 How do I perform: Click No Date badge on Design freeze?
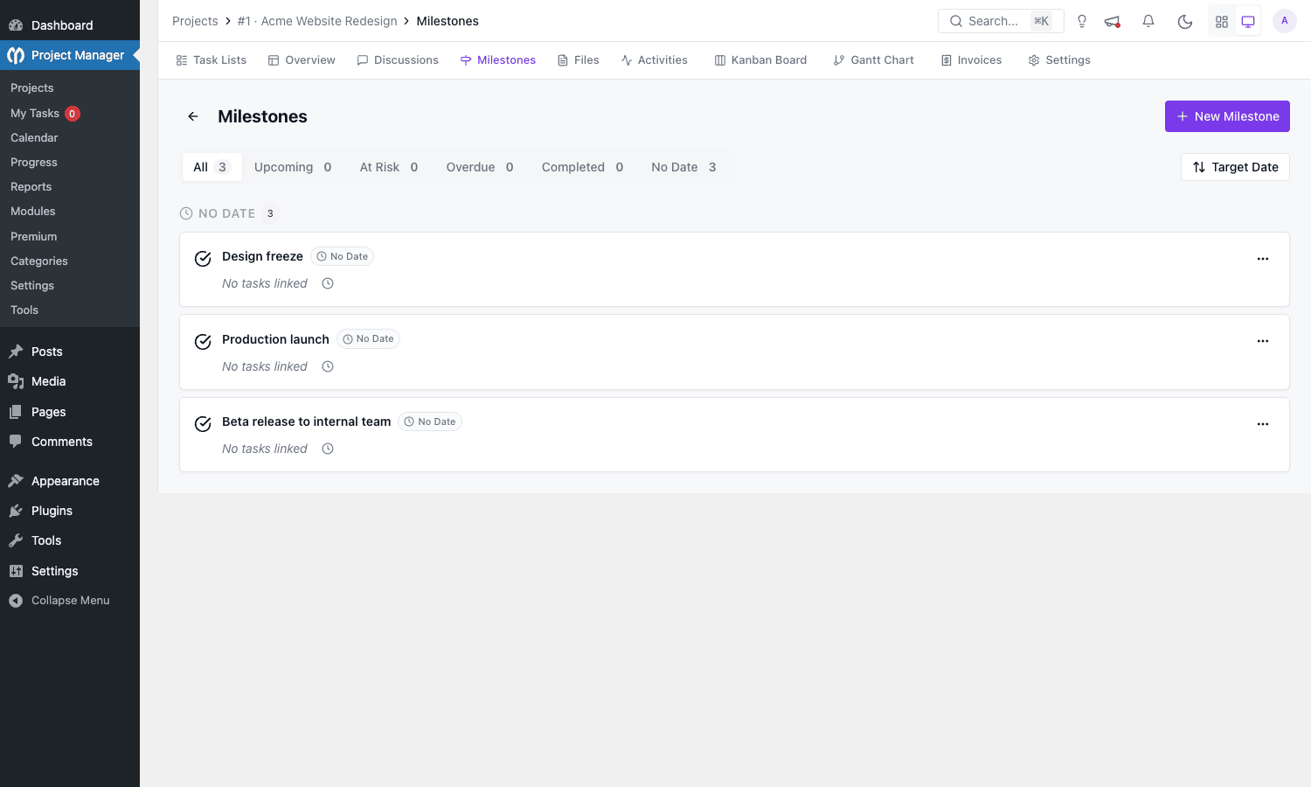coord(342,256)
